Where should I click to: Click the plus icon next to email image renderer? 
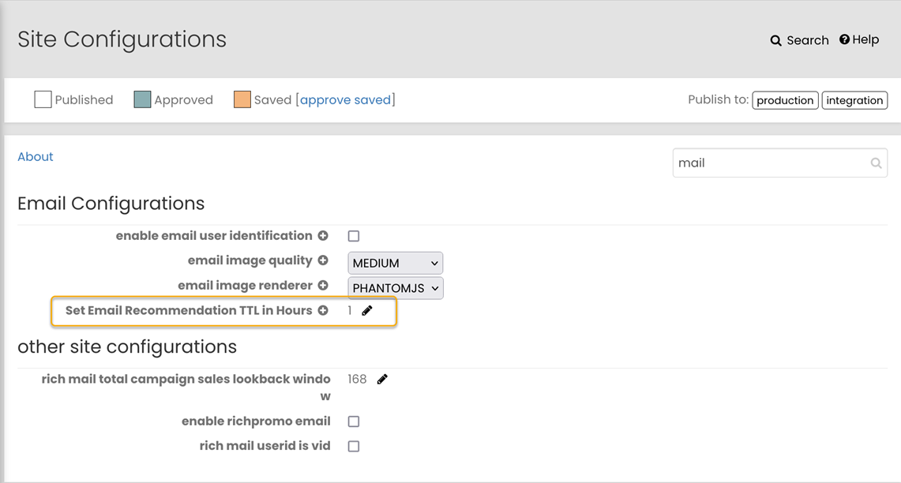(323, 286)
